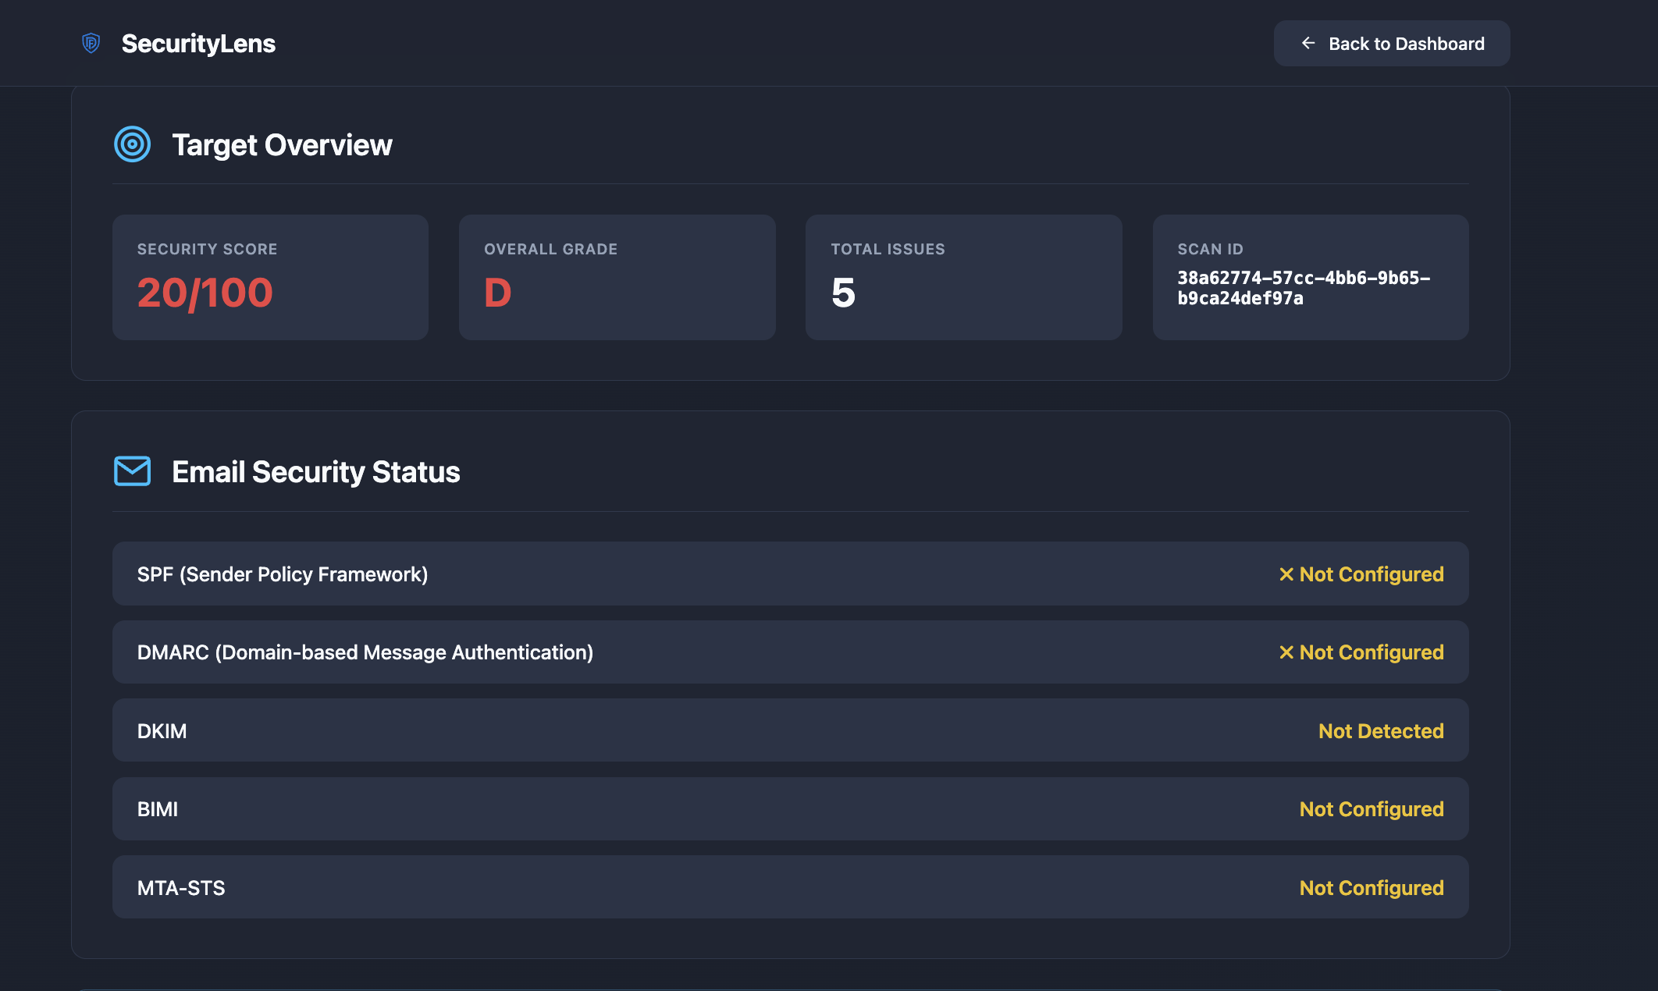1658x991 pixels.
Task: Click the SecurityLens shield logo icon
Action: pos(91,44)
